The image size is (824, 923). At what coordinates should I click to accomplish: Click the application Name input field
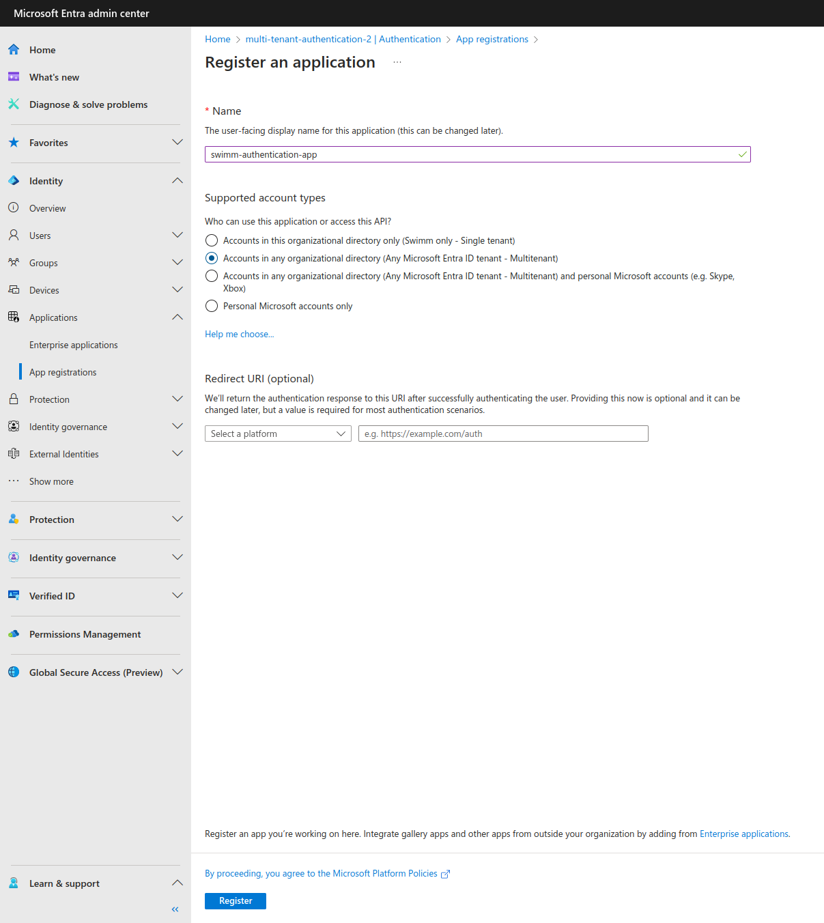[478, 154]
